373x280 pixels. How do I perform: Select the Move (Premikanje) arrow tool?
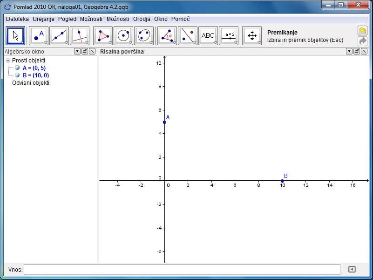click(x=15, y=35)
